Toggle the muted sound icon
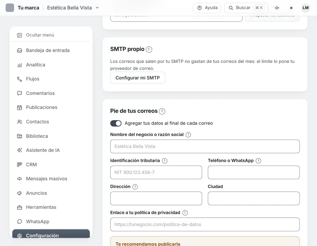The width and height of the screenshot is (317, 246). (x=277, y=8)
